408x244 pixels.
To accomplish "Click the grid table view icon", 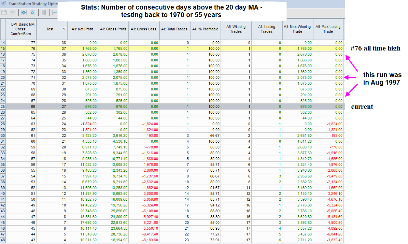I will click(44, 13).
